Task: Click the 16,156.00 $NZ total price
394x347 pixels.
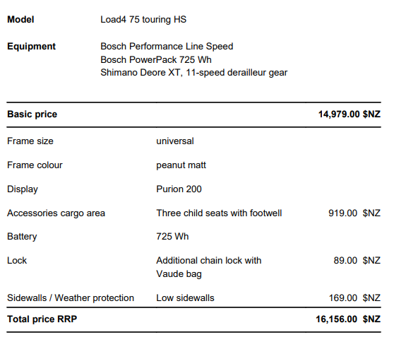Action: point(348,319)
